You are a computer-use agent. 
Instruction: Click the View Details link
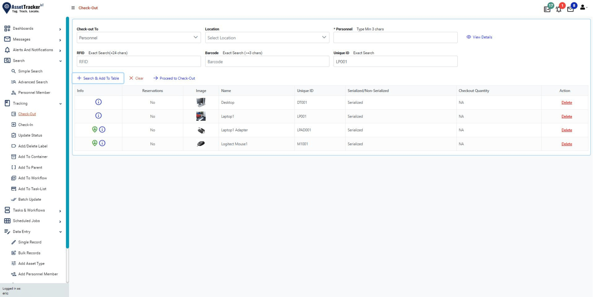479,37
